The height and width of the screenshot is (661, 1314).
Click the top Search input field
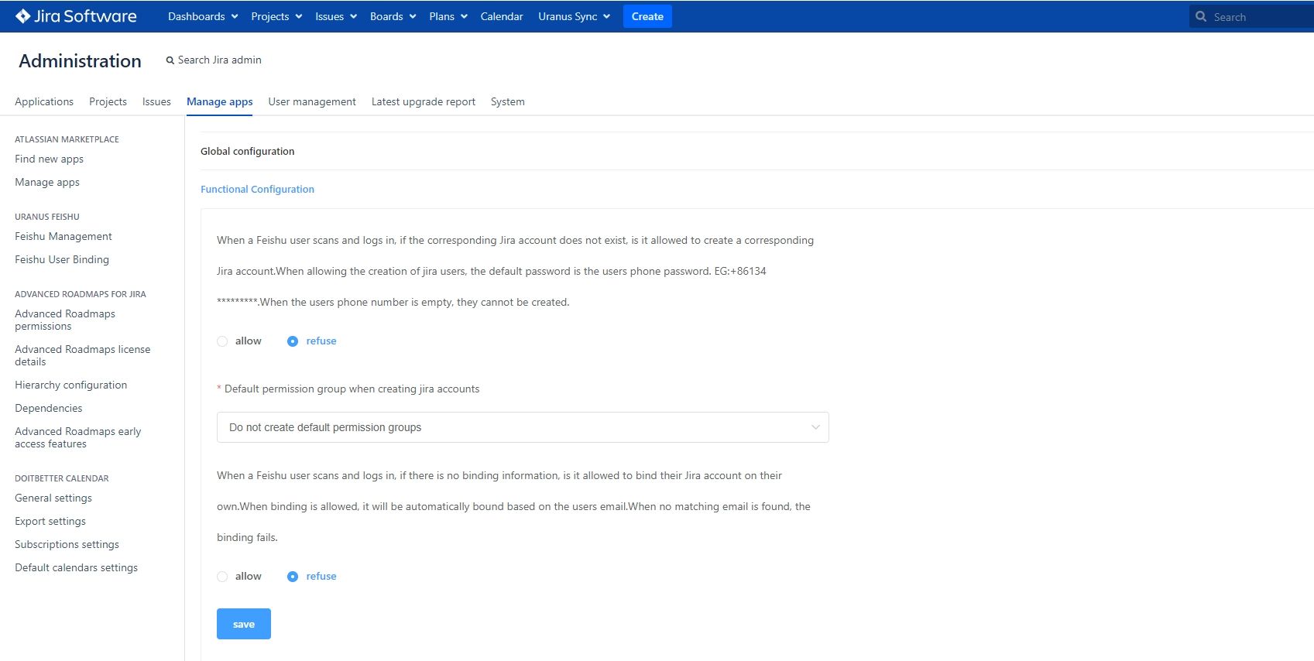coord(1251,16)
